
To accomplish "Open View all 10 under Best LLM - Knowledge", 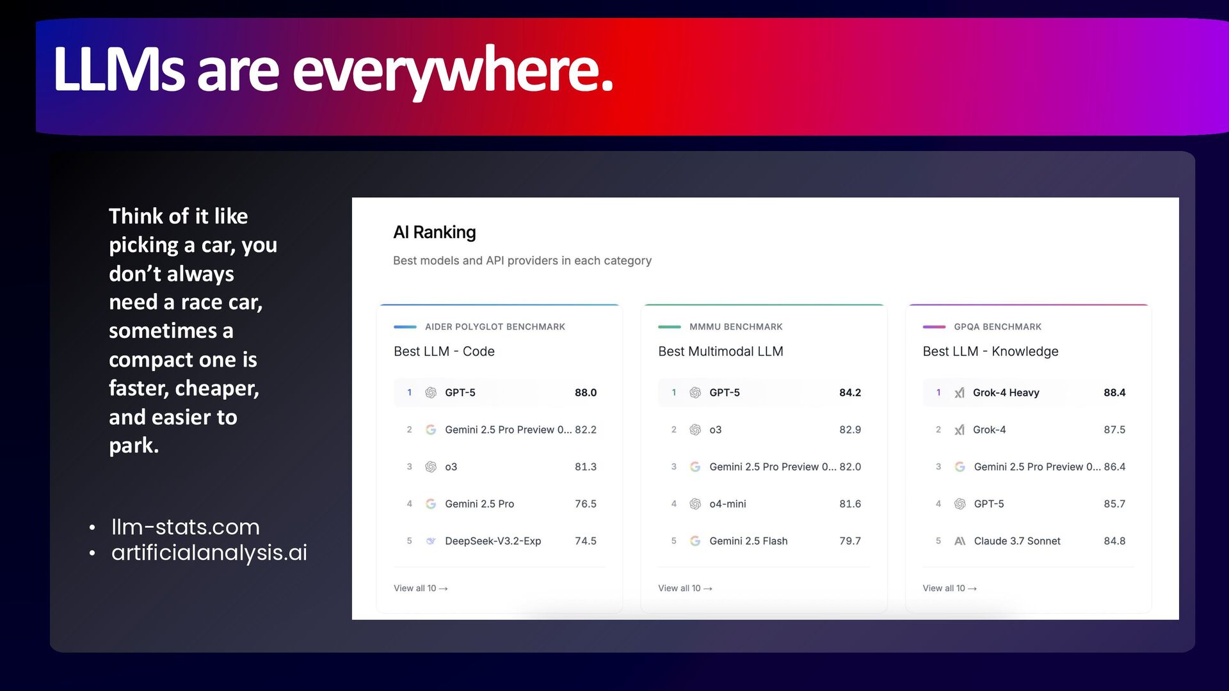I will pyautogui.click(x=949, y=589).
